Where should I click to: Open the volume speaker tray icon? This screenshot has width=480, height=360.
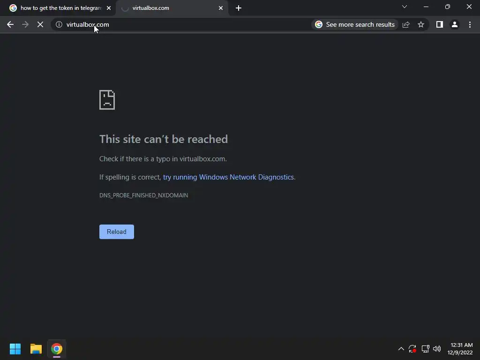click(x=437, y=349)
